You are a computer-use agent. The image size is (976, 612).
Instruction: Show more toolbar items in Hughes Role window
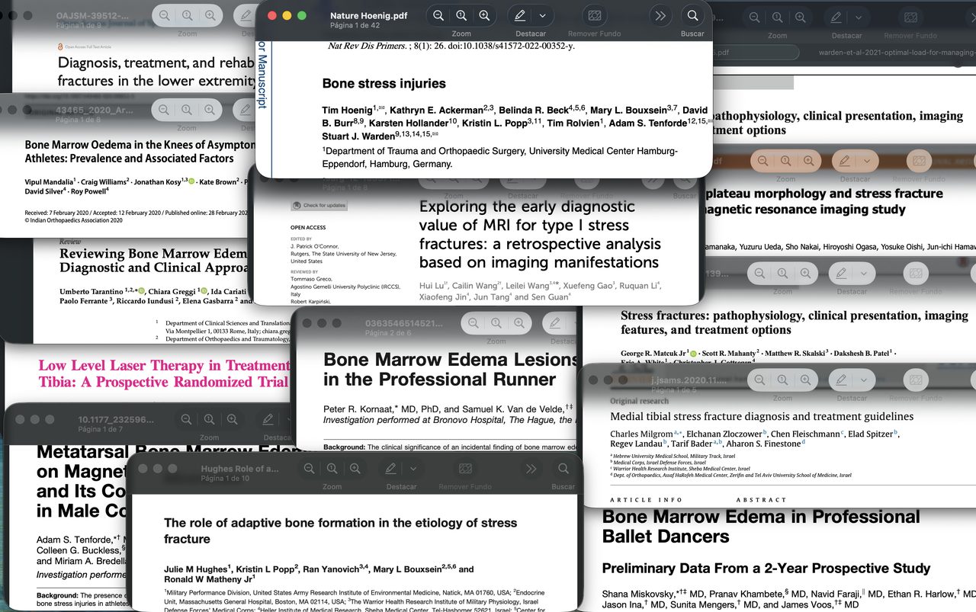pyautogui.click(x=531, y=469)
